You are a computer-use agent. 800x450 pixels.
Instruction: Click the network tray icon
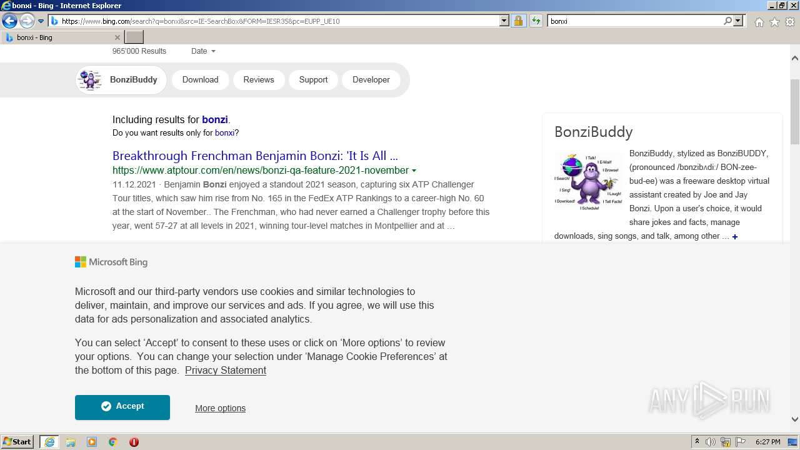[x=726, y=442]
